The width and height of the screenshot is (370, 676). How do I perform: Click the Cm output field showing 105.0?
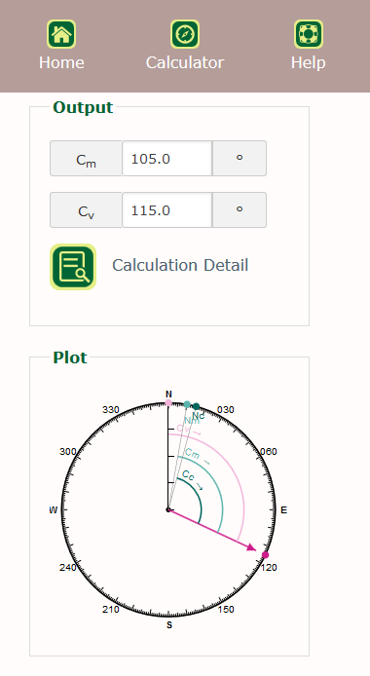(167, 159)
